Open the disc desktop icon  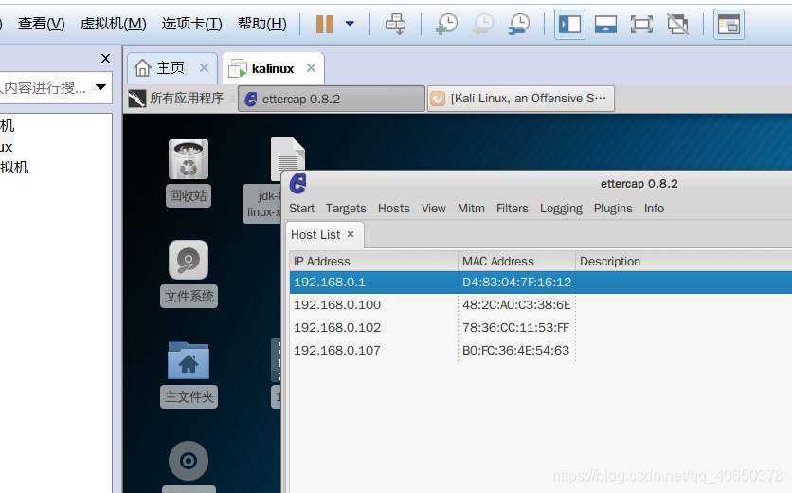click(189, 461)
